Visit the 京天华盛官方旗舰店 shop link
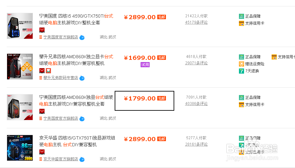This screenshot has width=295, height=168. (61, 159)
